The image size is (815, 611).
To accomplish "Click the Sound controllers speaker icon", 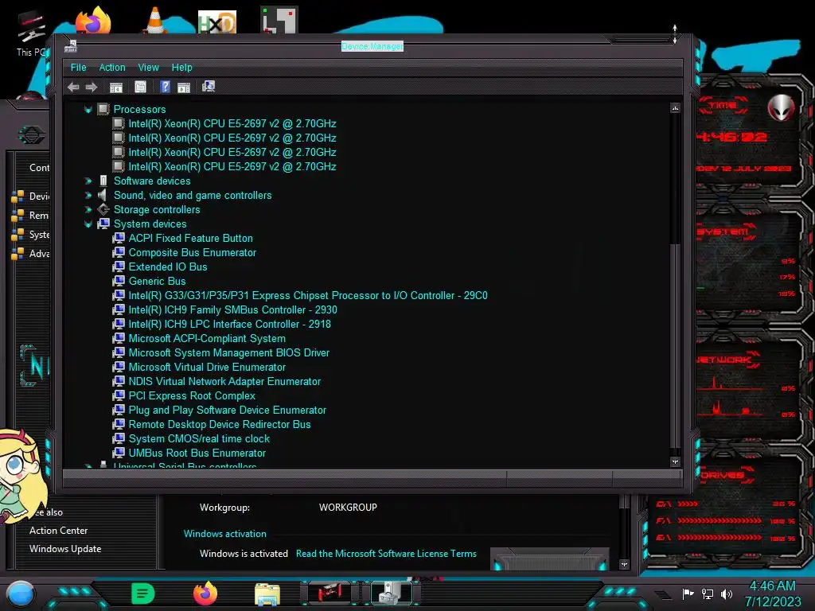I will pyautogui.click(x=103, y=195).
